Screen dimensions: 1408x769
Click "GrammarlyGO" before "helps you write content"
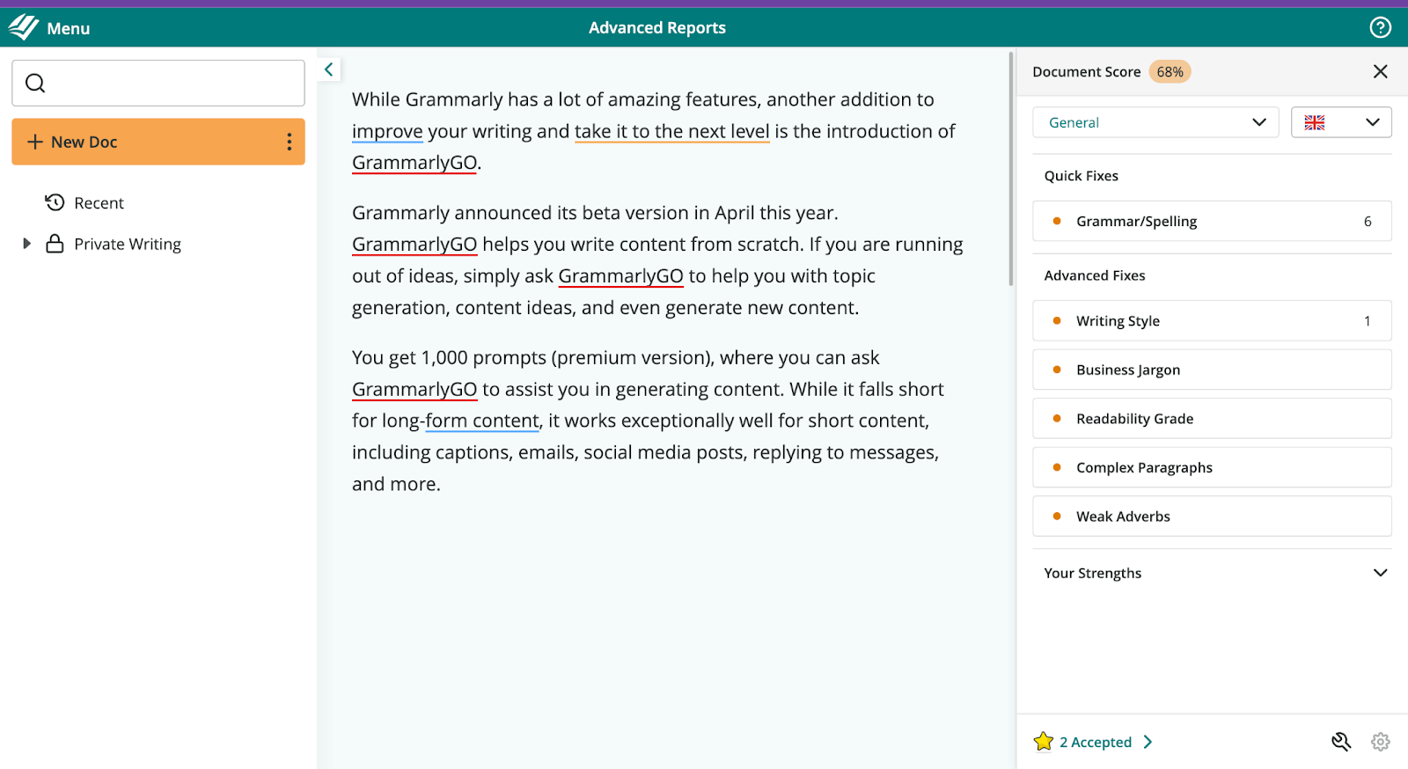414,244
